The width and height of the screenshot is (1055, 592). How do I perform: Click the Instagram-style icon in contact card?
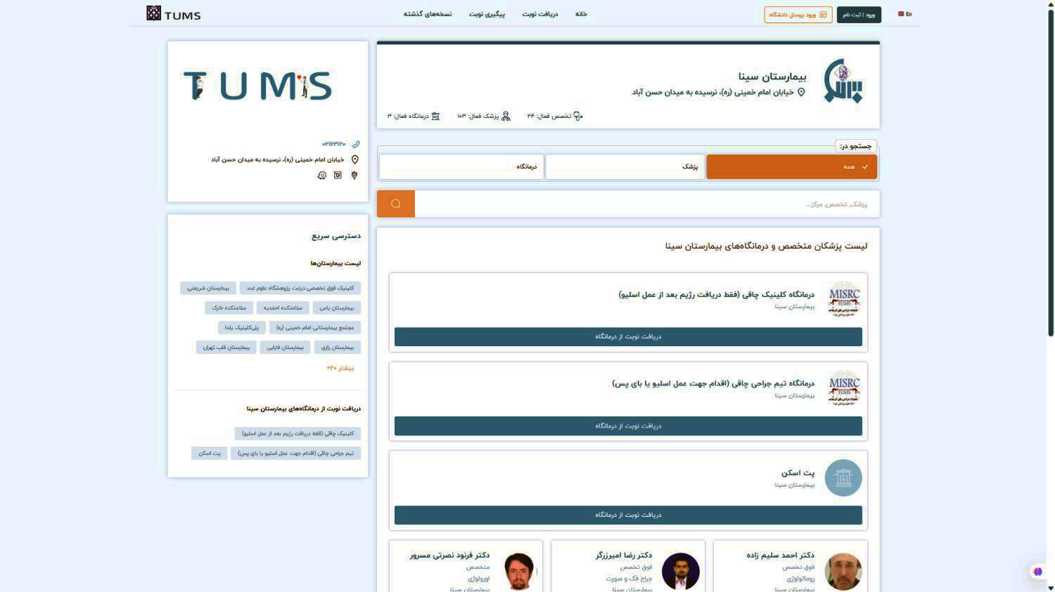click(x=338, y=176)
